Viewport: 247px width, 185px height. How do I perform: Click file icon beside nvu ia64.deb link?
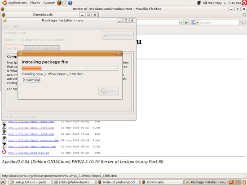(4, 132)
